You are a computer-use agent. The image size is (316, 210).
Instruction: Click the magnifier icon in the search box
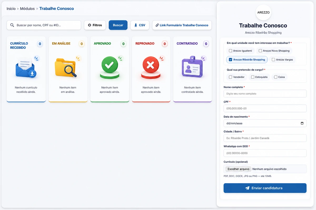tap(12, 25)
